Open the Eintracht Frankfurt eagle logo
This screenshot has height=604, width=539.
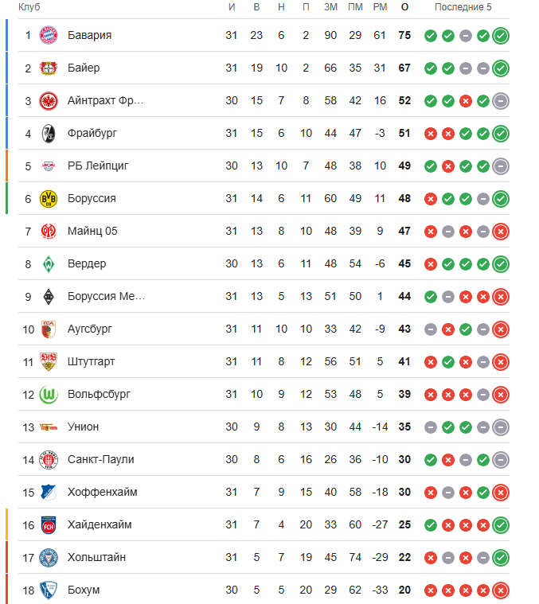[49, 100]
